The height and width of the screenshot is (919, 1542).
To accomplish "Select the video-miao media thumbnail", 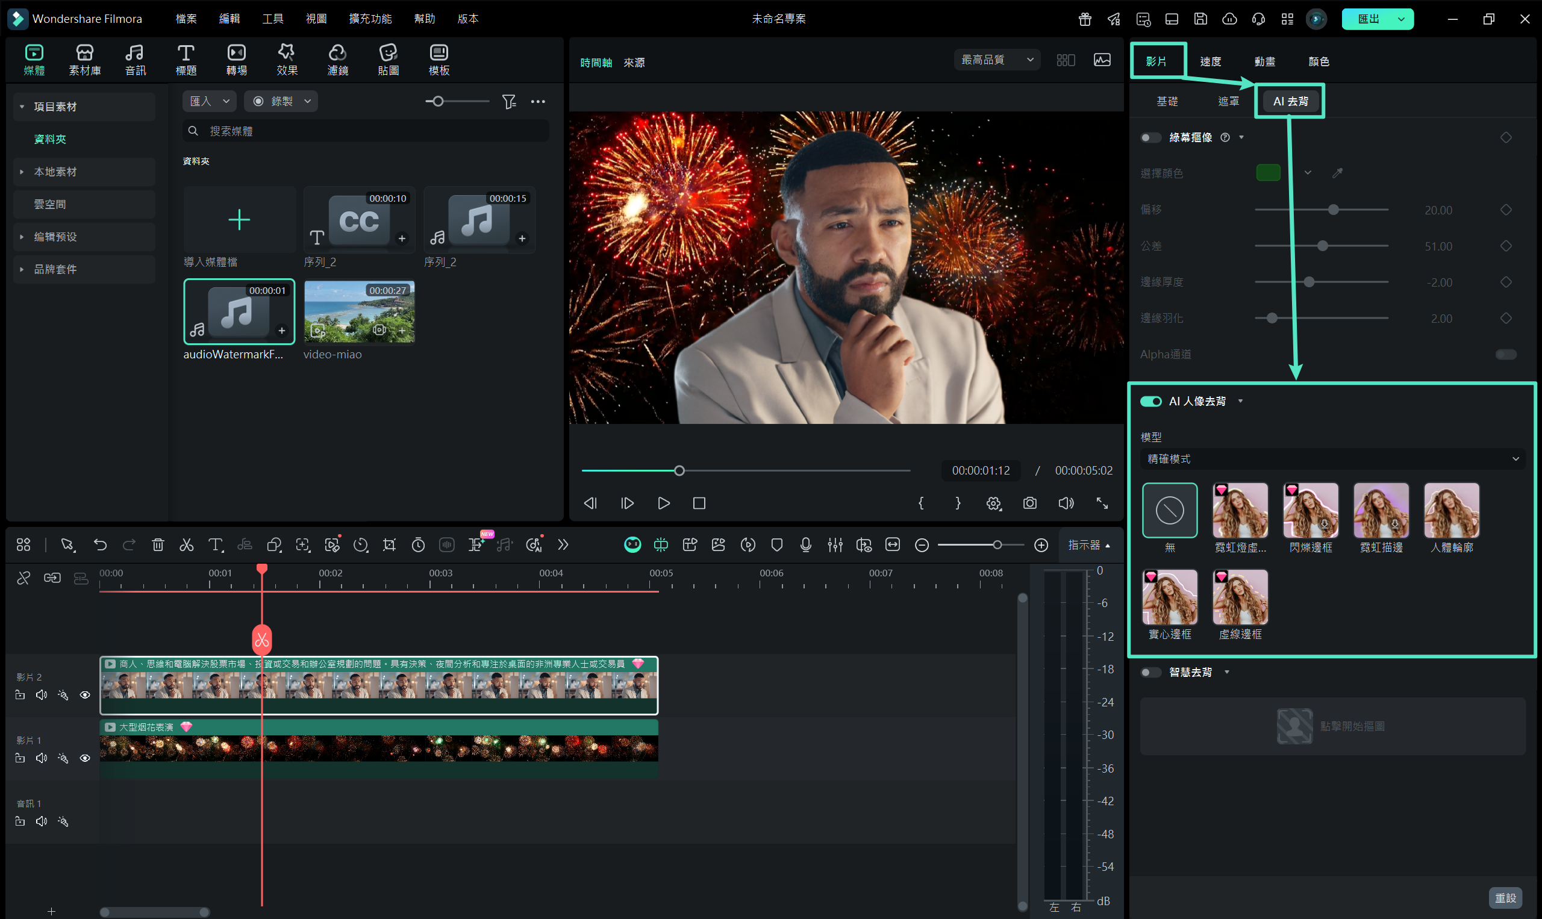I will coord(359,311).
